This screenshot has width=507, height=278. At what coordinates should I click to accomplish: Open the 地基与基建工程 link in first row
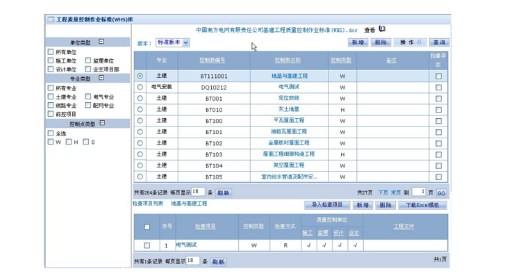coord(289,76)
